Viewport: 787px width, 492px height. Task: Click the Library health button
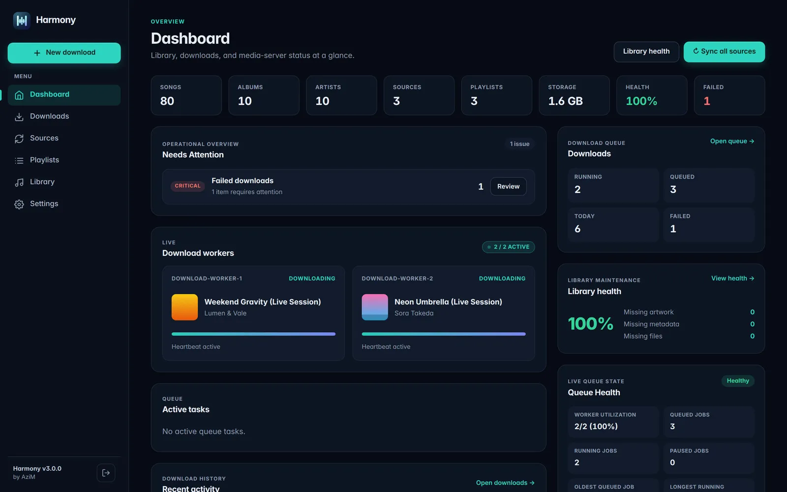pyautogui.click(x=646, y=52)
